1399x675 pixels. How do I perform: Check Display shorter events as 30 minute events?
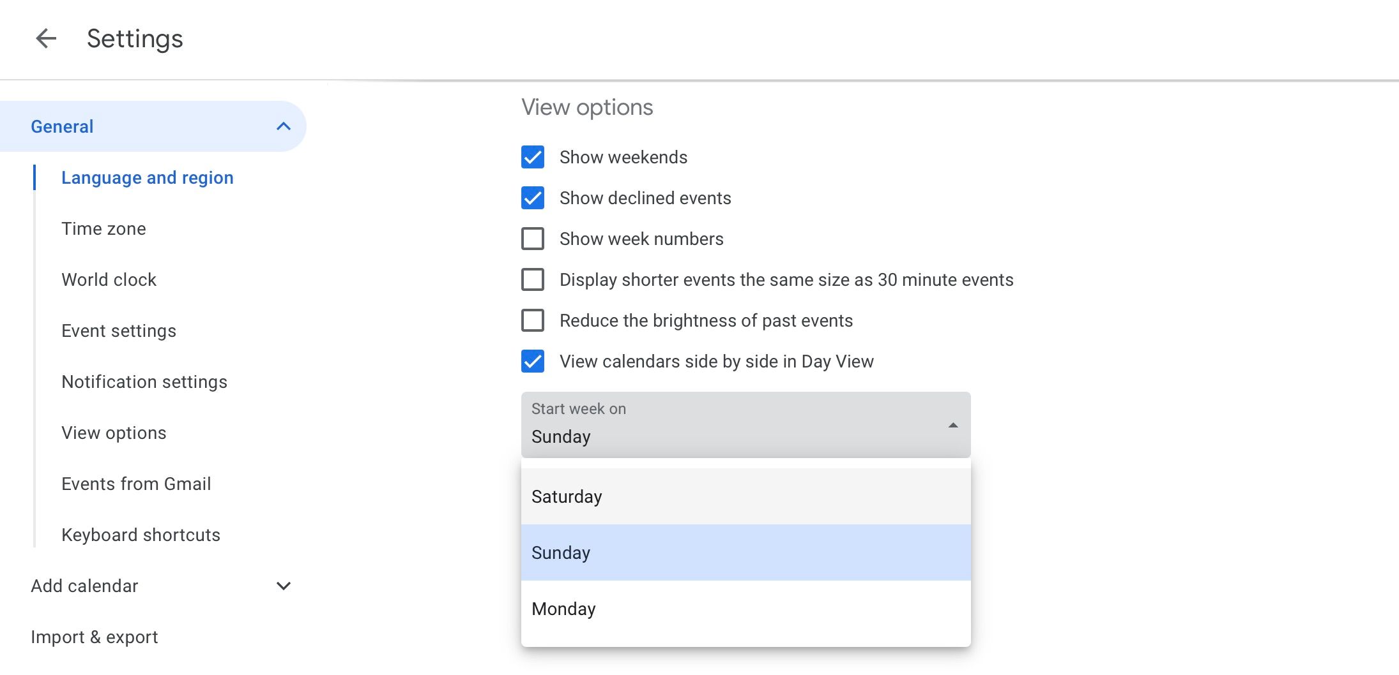coord(532,279)
